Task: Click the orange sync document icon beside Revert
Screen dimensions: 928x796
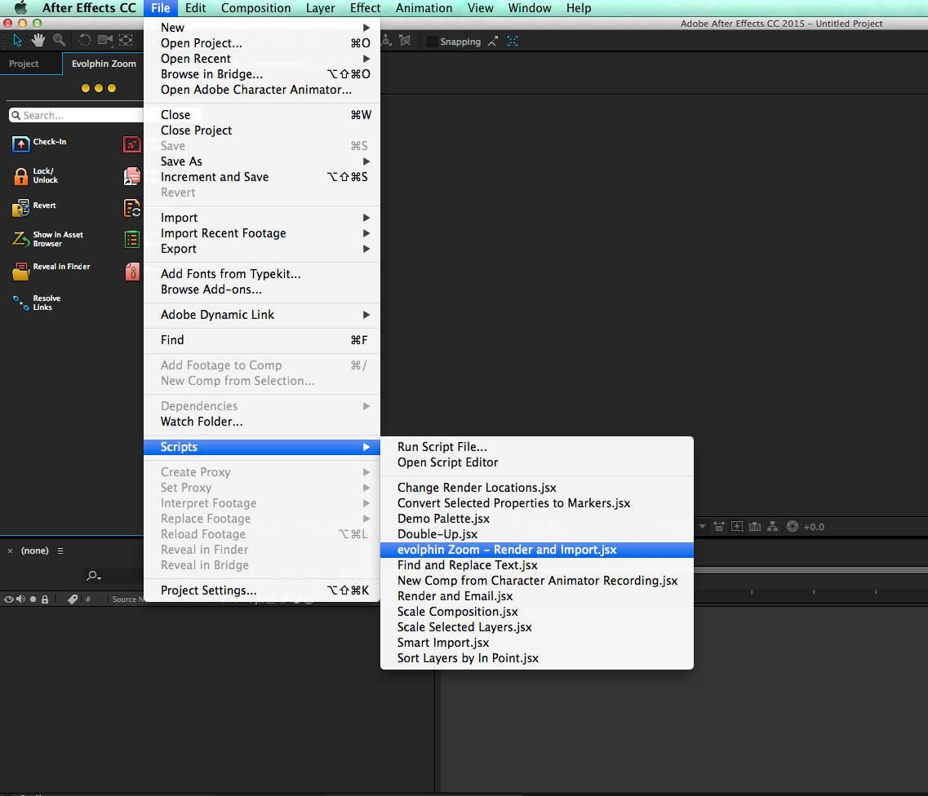Action: [132, 208]
